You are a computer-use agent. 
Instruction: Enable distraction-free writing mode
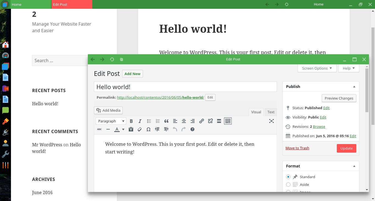(272, 121)
